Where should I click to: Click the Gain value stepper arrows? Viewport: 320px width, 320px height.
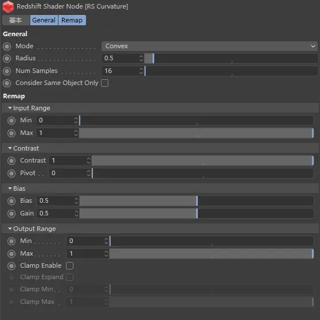(x=76, y=214)
